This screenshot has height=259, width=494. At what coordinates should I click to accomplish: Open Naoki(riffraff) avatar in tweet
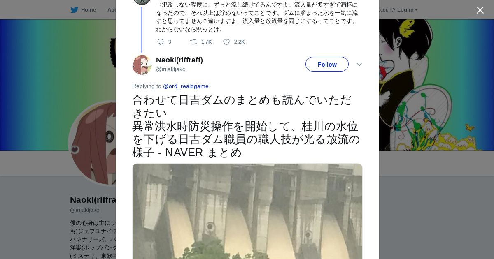tap(142, 65)
